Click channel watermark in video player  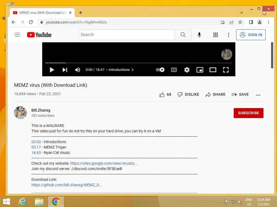pos(226,54)
